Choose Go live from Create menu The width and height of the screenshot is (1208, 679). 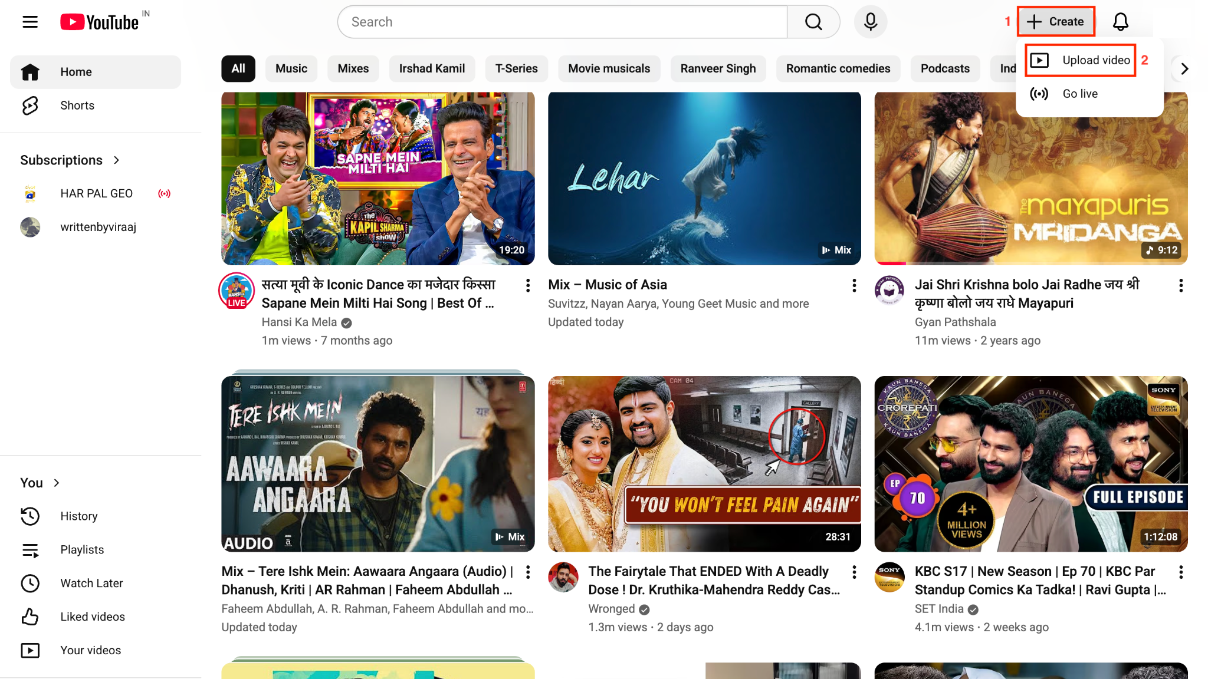[1079, 94]
